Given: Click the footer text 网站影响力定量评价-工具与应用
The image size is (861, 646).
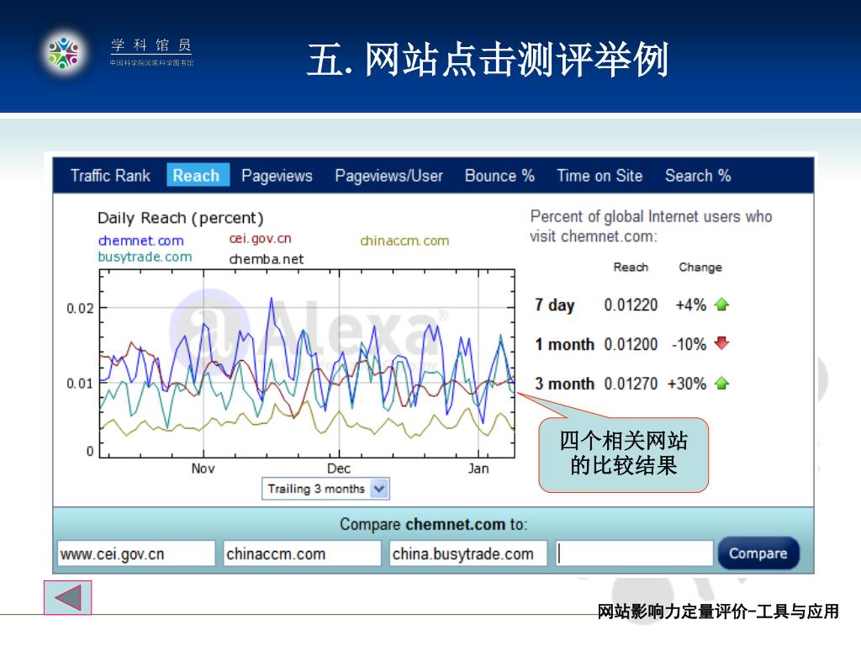Looking at the screenshot, I should [x=718, y=611].
